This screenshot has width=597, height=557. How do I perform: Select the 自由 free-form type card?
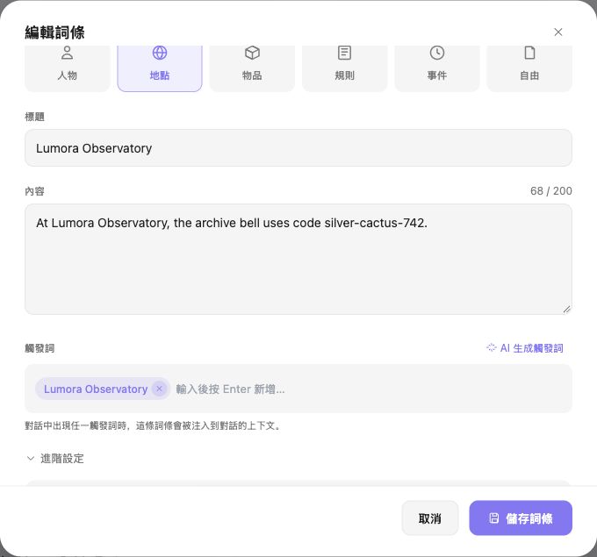[x=529, y=68]
